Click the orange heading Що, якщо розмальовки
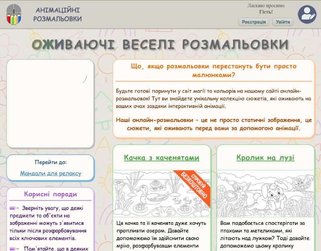Viewport: 321px width, 251px height. pyautogui.click(x=213, y=71)
